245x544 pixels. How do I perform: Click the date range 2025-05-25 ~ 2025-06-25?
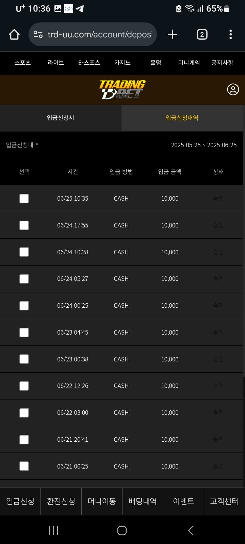click(203, 145)
